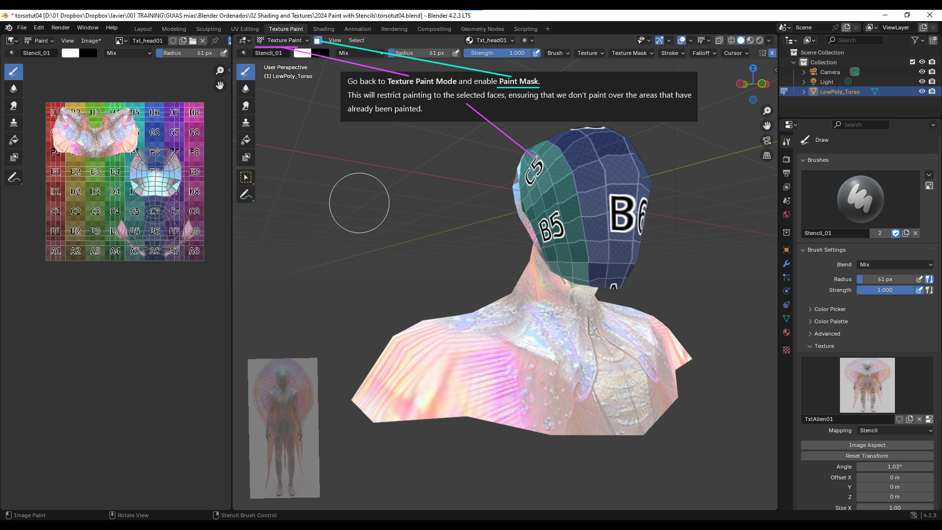Open the Image menu in Image Editor
The width and height of the screenshot is (942, 530).
(x=91, y=41)
